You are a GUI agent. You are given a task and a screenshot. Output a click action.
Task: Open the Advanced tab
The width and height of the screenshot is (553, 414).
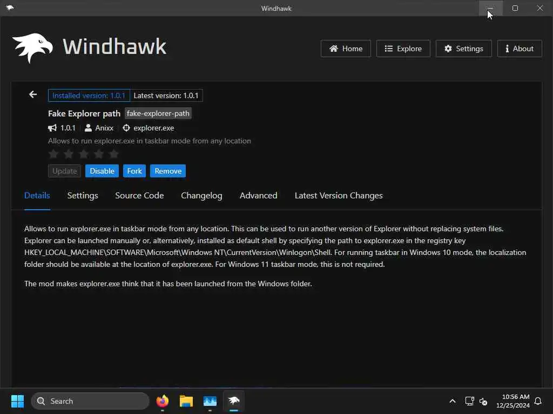click(259, 195)
